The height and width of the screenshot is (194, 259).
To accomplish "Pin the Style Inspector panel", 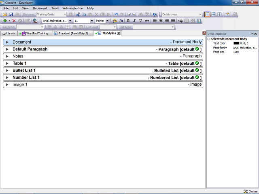I will coord(252,34).
